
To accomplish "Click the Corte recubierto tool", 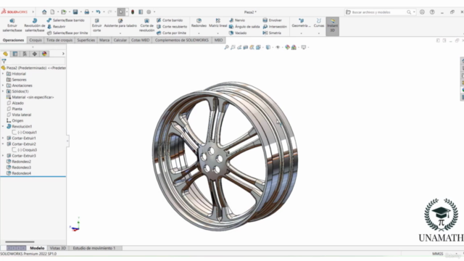I will coord(172,27).
